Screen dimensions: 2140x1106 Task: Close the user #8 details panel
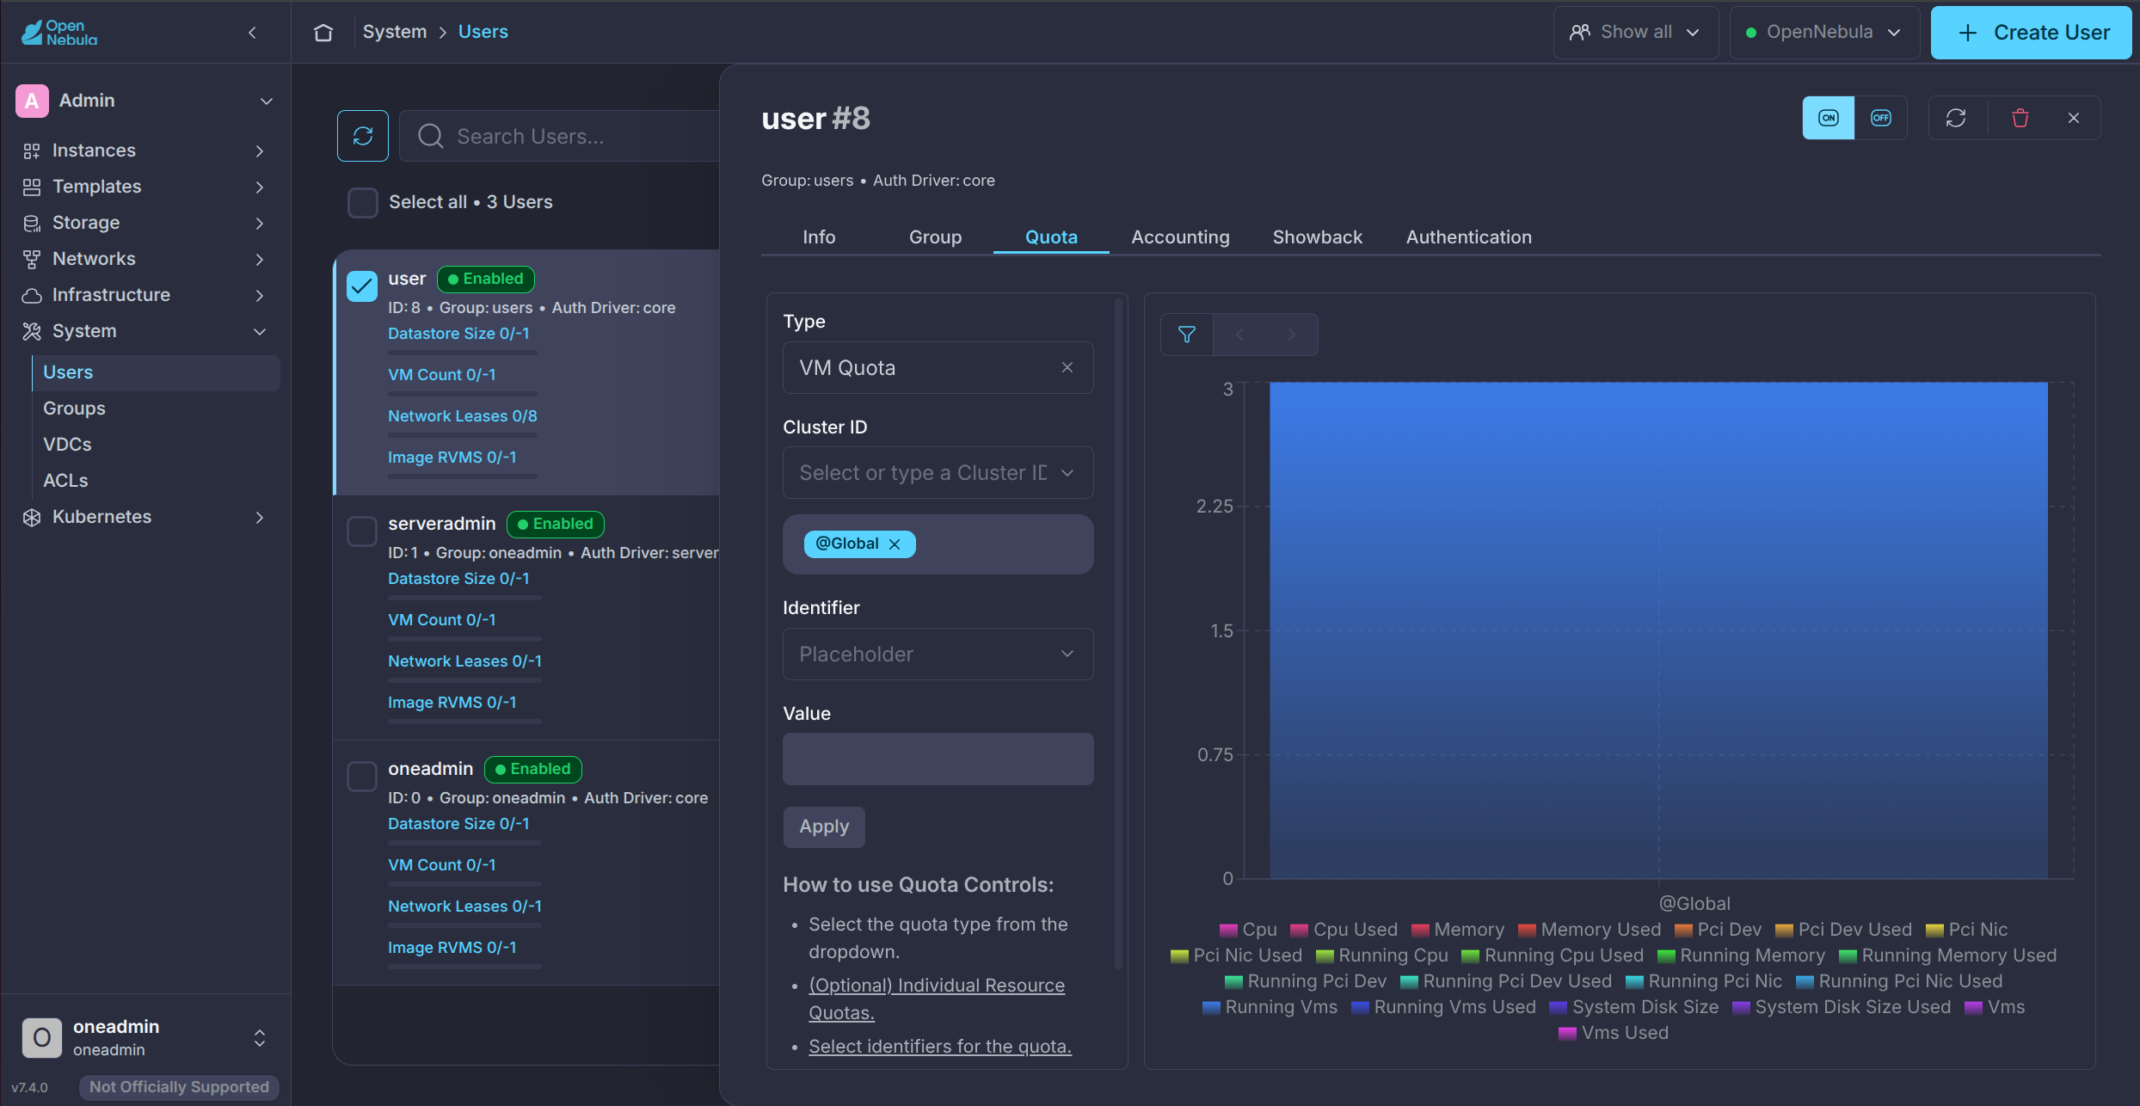point(2074,118)
